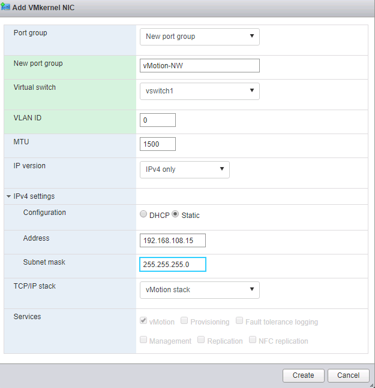Focus the VLAN ID input field
Viewport: 375px width, 388px height.
tap(157, 120)
